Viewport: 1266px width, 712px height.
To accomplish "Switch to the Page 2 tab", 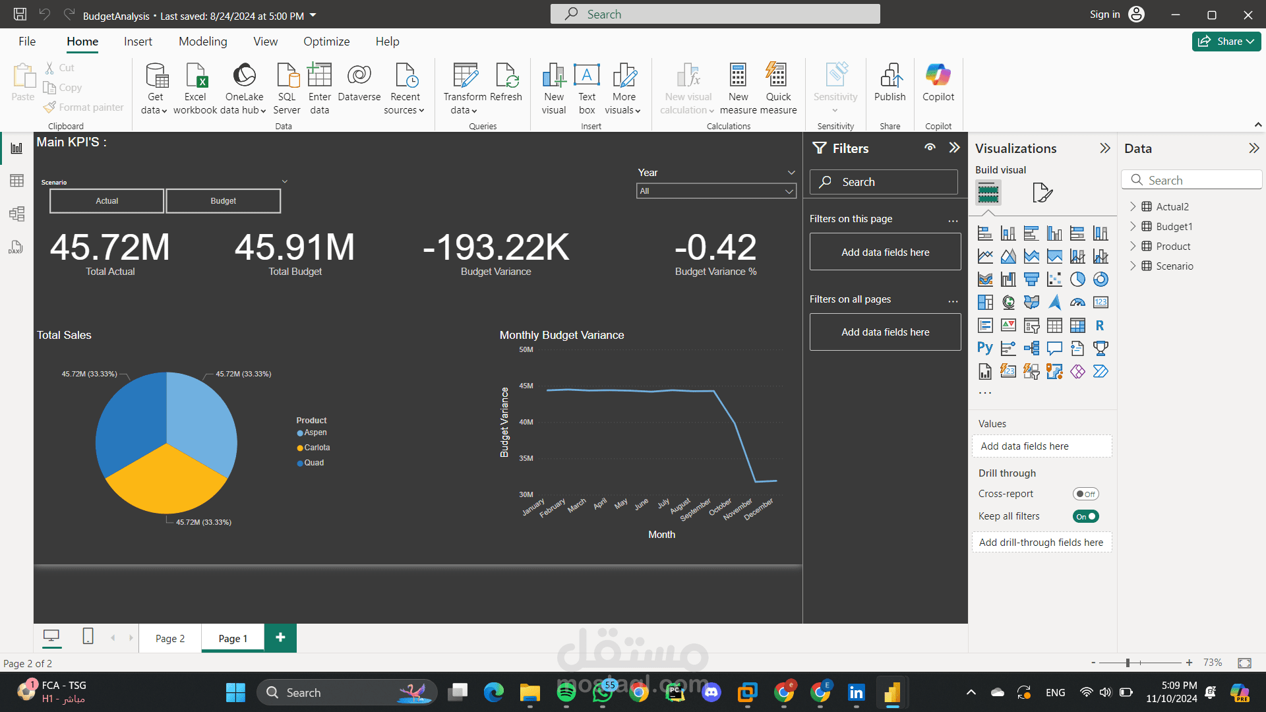I will click(x=170, y=638).
